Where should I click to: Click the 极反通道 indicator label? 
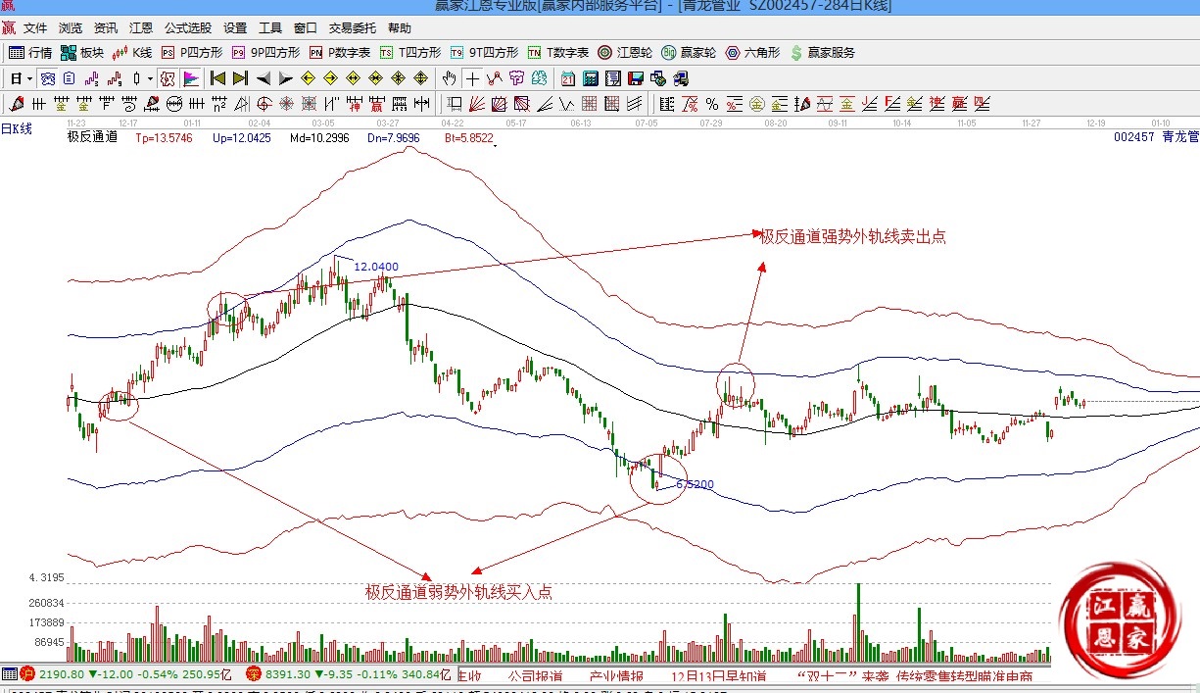[92, 137]
